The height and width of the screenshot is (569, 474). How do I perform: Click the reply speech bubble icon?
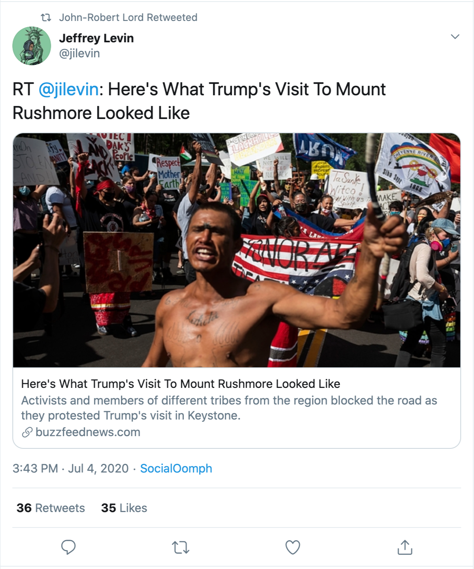click(x=68, y=547)
